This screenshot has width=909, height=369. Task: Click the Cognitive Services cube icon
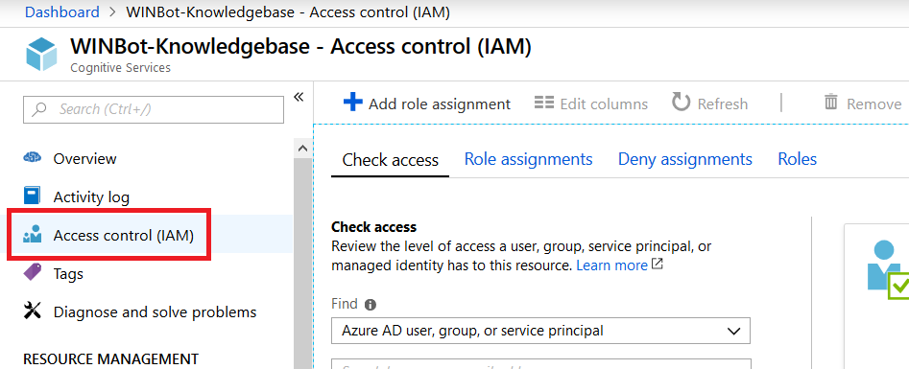click(41, 54)
